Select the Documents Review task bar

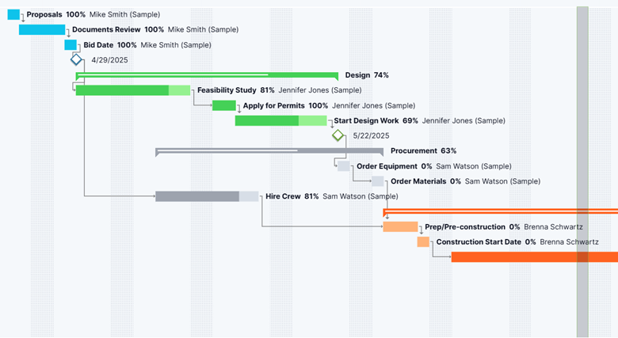(x=42, y=30)
